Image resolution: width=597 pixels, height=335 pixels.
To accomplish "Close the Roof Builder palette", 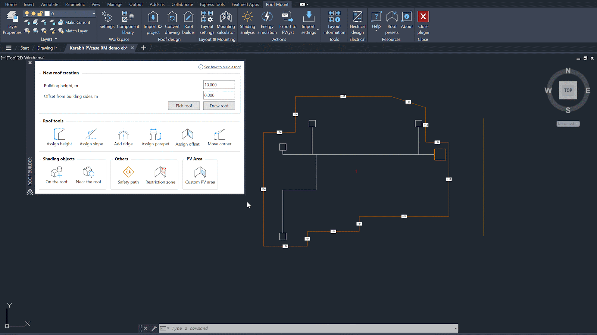I will click(x=30, y=63).
